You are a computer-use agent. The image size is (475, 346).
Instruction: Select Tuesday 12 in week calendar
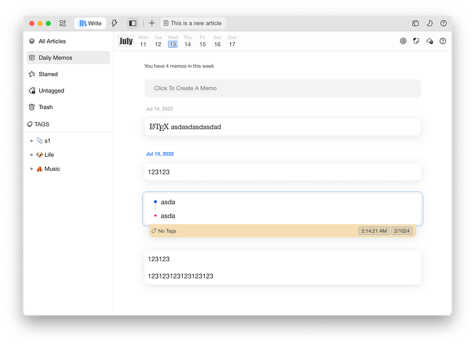tap(158, 41)
